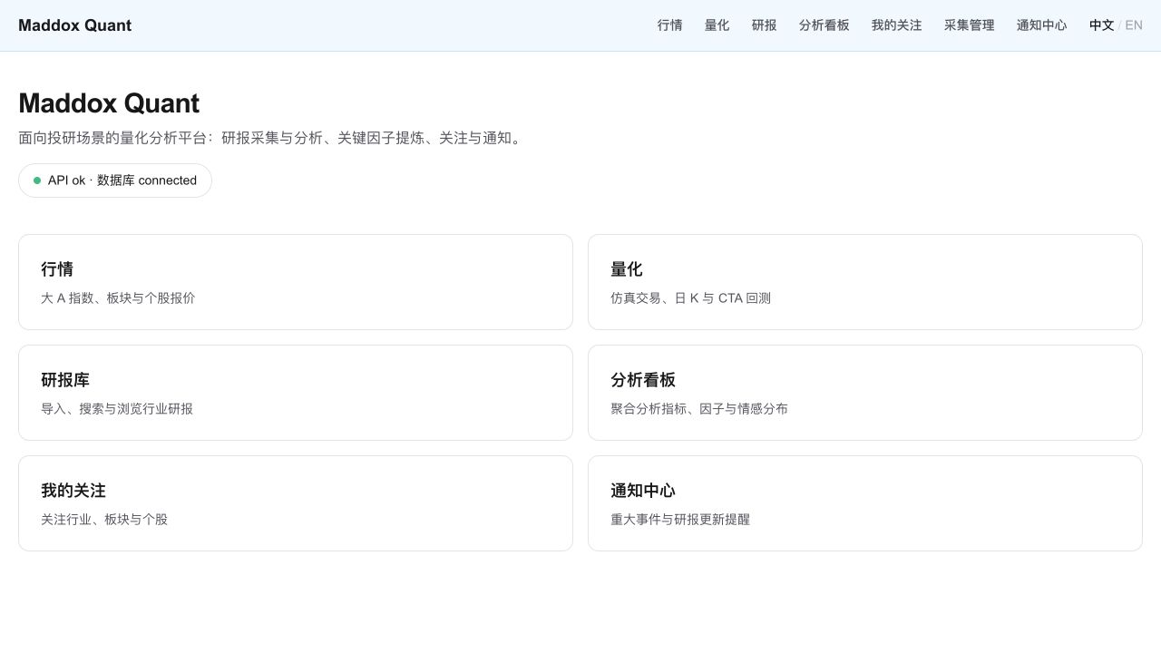1161x653 pixels.
Task: Click text '聚合分析指标、因子与情感分布'
Action: tap(699, 408)
